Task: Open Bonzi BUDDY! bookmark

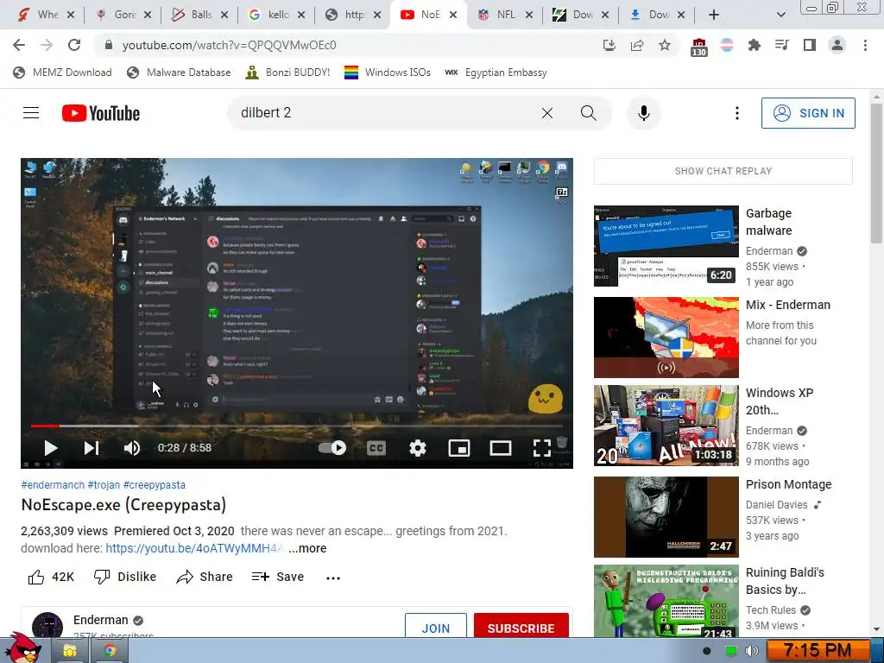Action: [287, 73]
